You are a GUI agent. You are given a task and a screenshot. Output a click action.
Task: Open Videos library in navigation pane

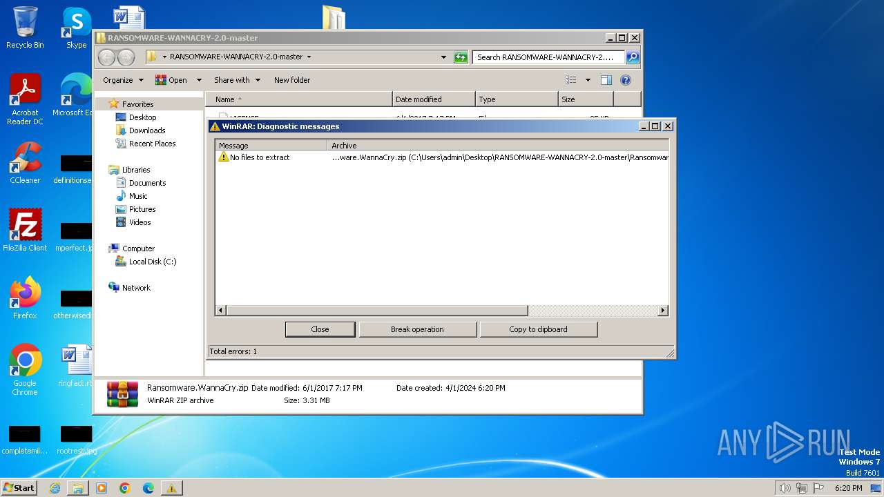140,222
